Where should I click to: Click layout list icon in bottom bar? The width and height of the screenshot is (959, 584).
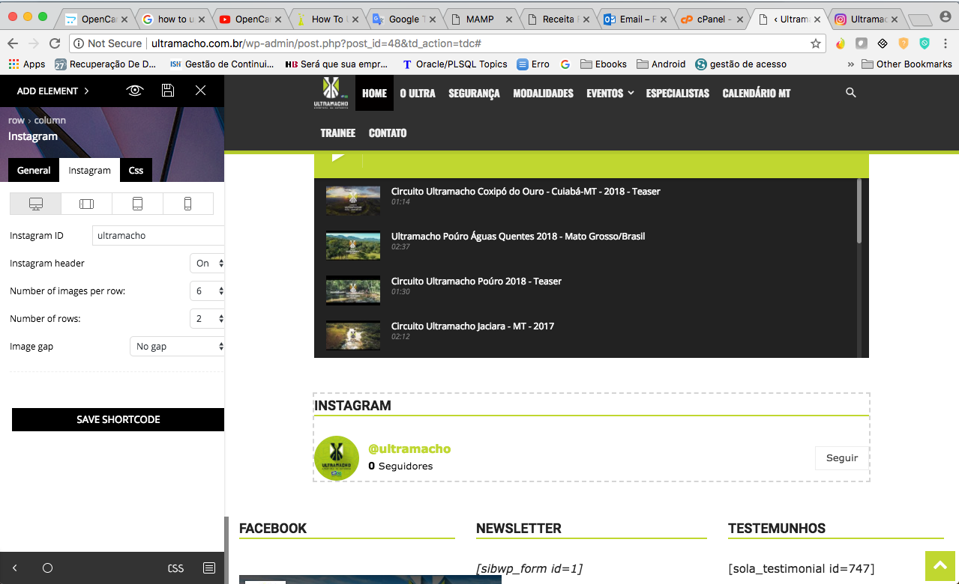(209, 568)
